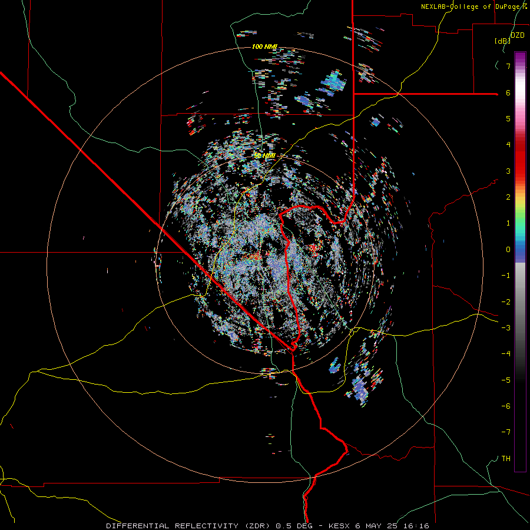Click the "16:16" time in the caption
The height and width of the screenshot is (530, 530).
click(x=418, y=526)
